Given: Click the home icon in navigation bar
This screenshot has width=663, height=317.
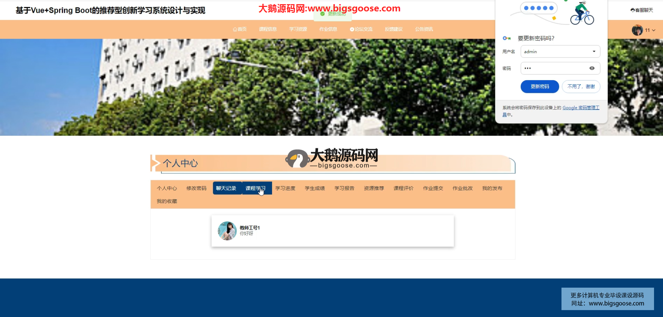Looking at the screenshot, I should coord(235,29).
